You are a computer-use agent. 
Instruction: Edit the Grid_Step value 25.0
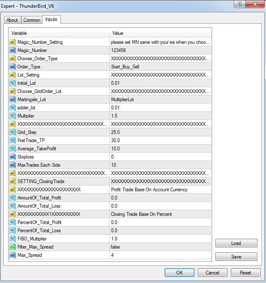click(161, 132)
